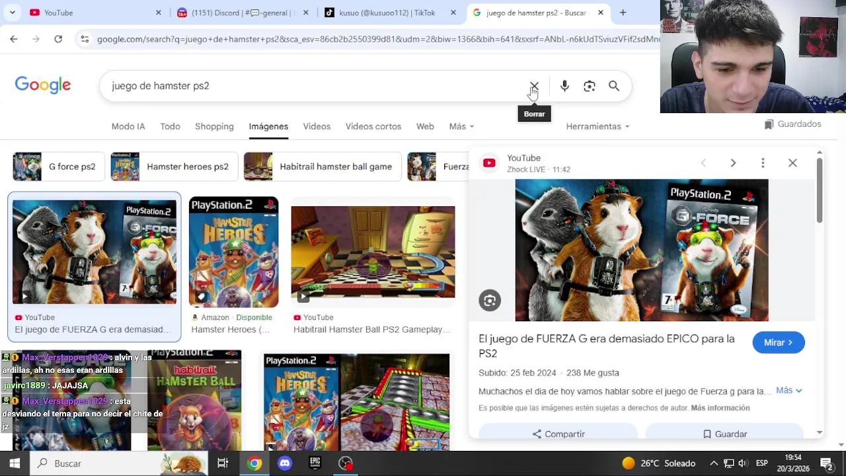Viewport: 846px width, 476px height.
Task: Select the Videos search tab
Action: click(317, 126)
